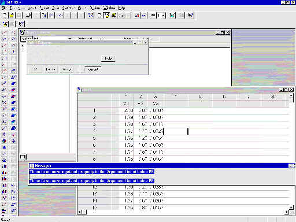Click the Cancel button in the dialog
The height and width of the screenshot is (222, 296).
(50, 69)
